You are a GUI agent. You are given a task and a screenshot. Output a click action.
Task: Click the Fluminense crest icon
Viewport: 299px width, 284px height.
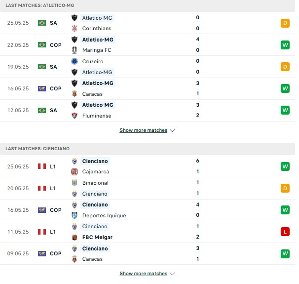tap(75, 116)
